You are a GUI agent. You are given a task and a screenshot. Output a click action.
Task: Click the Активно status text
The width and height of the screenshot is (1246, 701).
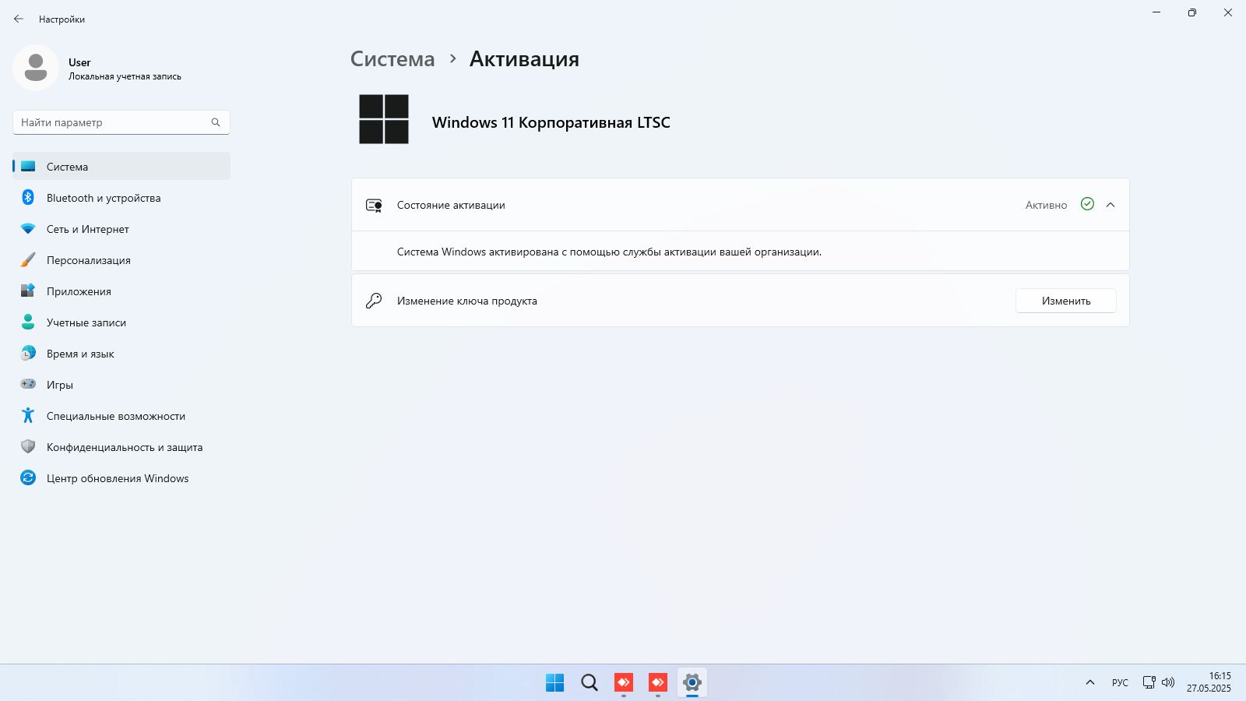click(1046, 205)
